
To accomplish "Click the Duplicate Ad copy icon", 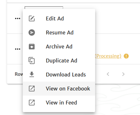I will 32,61.
